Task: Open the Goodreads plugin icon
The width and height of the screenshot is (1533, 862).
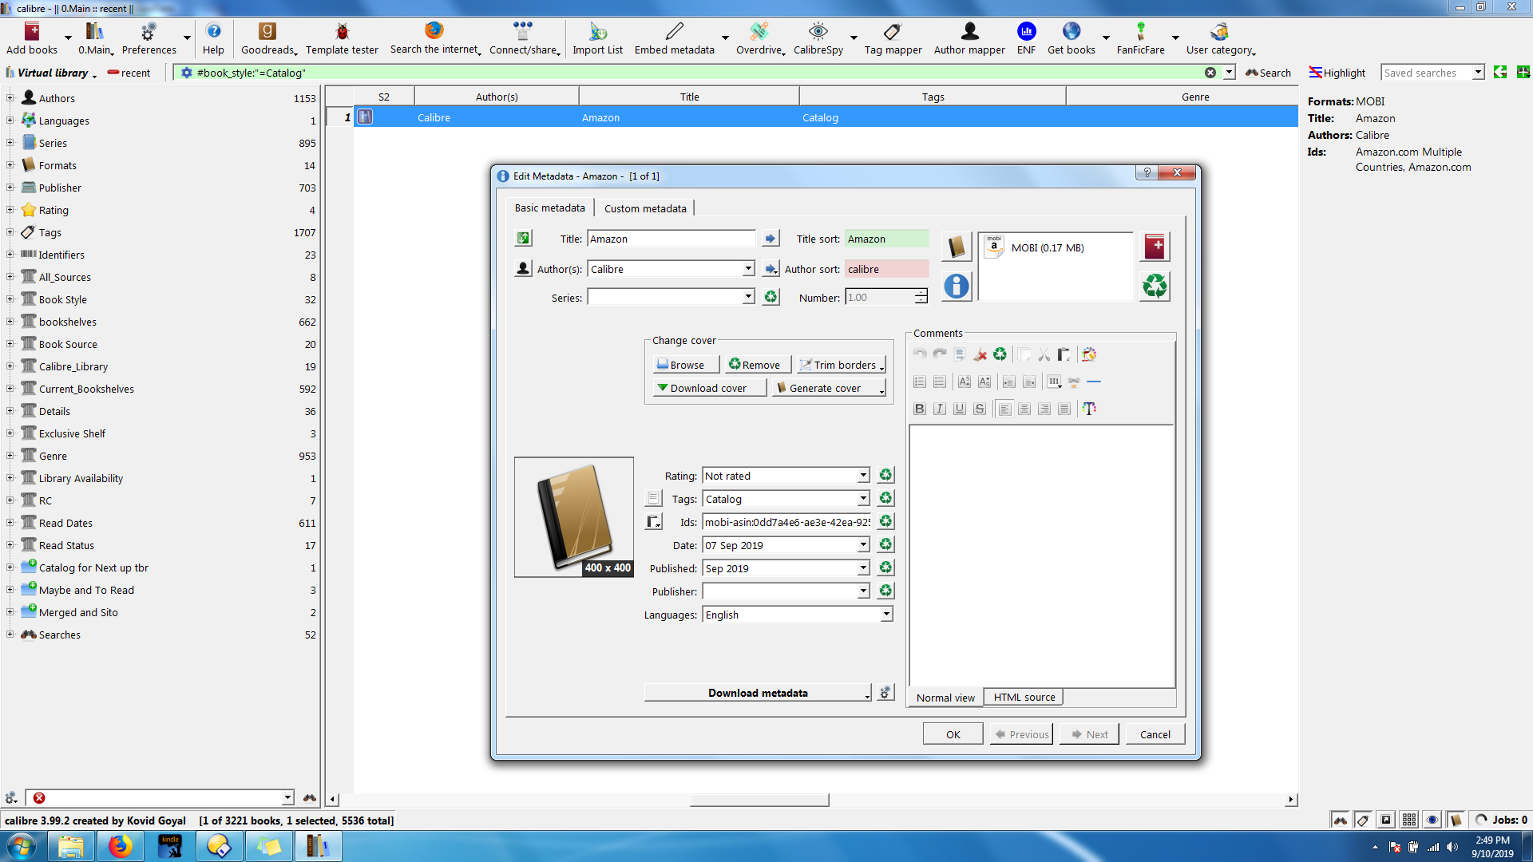Action: 267,38
